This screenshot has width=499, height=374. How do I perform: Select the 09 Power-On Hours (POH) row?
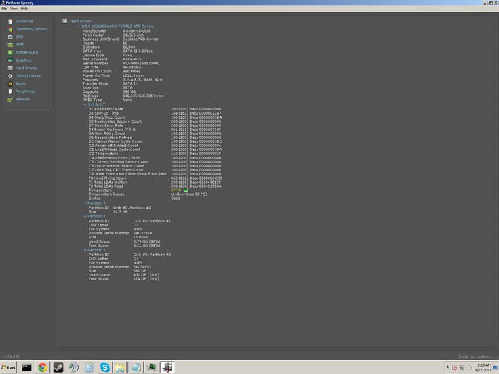(x=155, y=129)
